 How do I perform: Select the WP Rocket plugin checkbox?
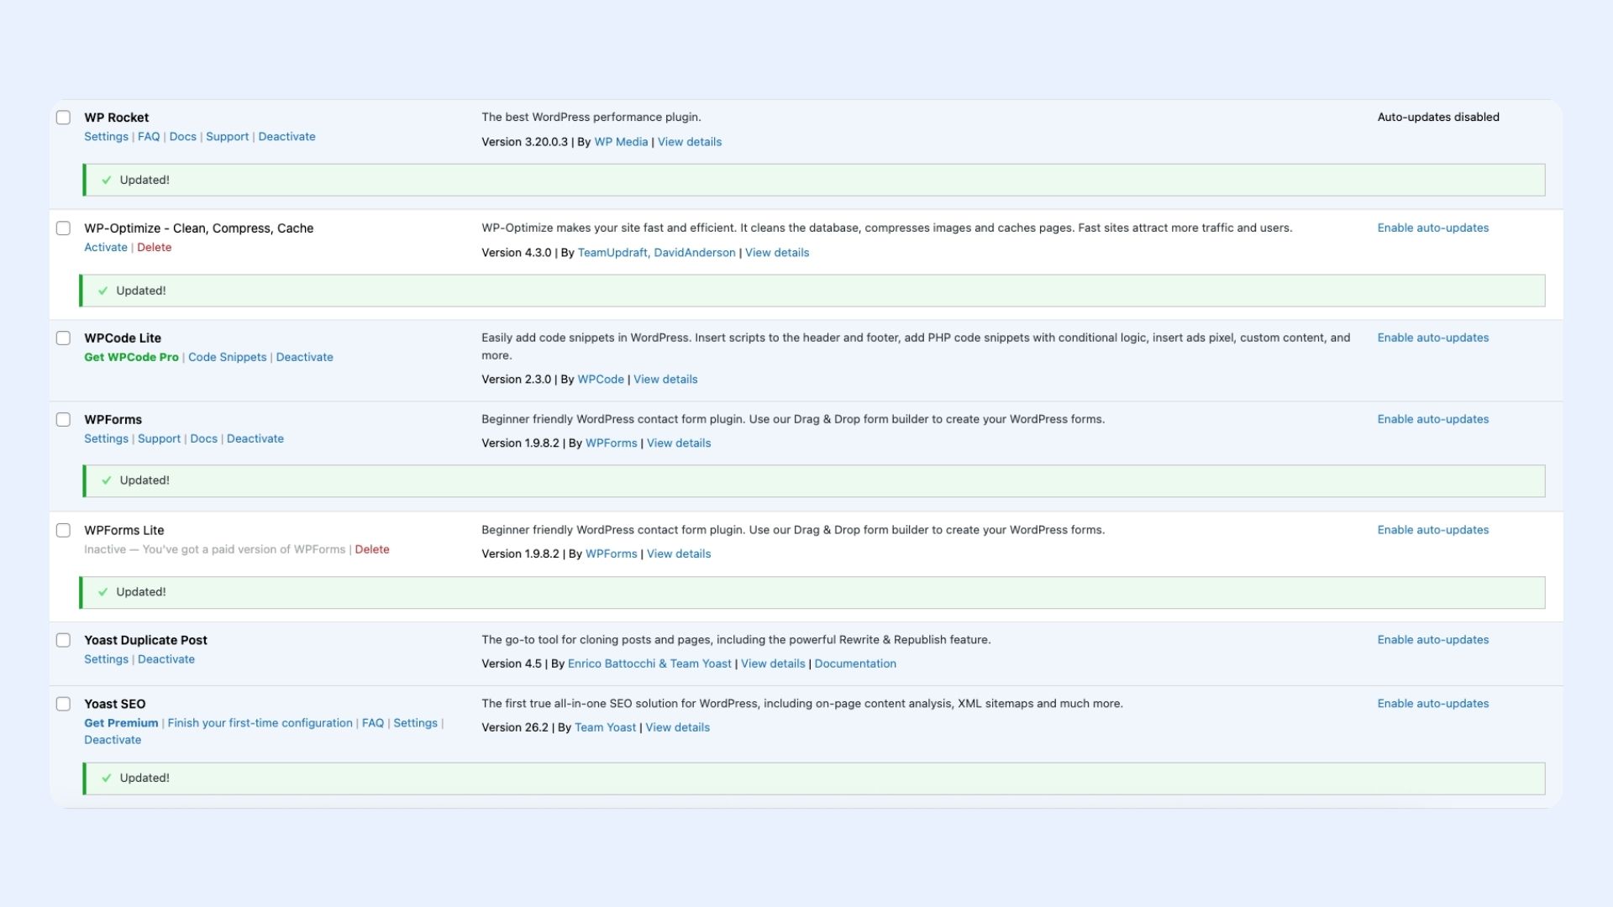pyautogui.click(x=63, y=117)
